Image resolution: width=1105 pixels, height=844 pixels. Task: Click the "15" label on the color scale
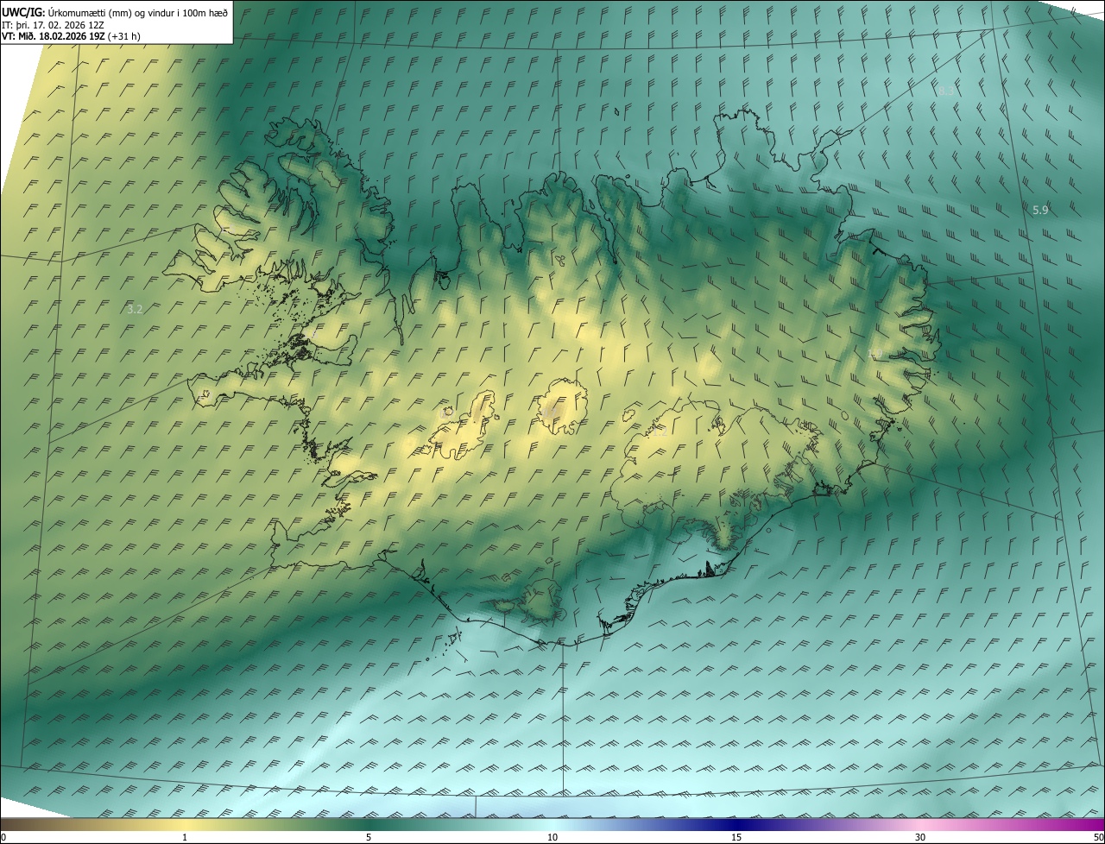coord(736,837)
